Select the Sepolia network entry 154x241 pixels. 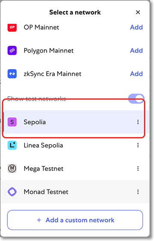(75, 122)
